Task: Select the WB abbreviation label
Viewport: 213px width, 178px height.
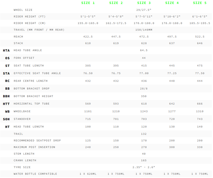Action: [x=7, y=111]
